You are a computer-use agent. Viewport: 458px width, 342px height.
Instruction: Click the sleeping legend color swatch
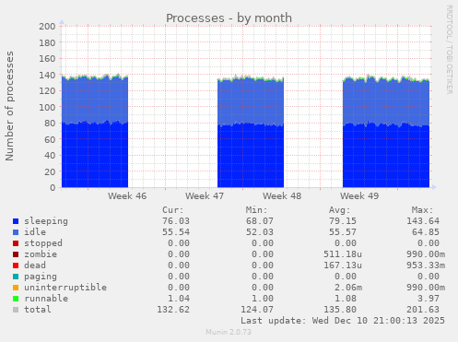click(16, 221)
